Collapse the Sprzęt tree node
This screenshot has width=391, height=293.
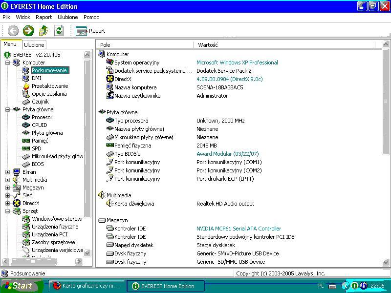pos(7,211)
